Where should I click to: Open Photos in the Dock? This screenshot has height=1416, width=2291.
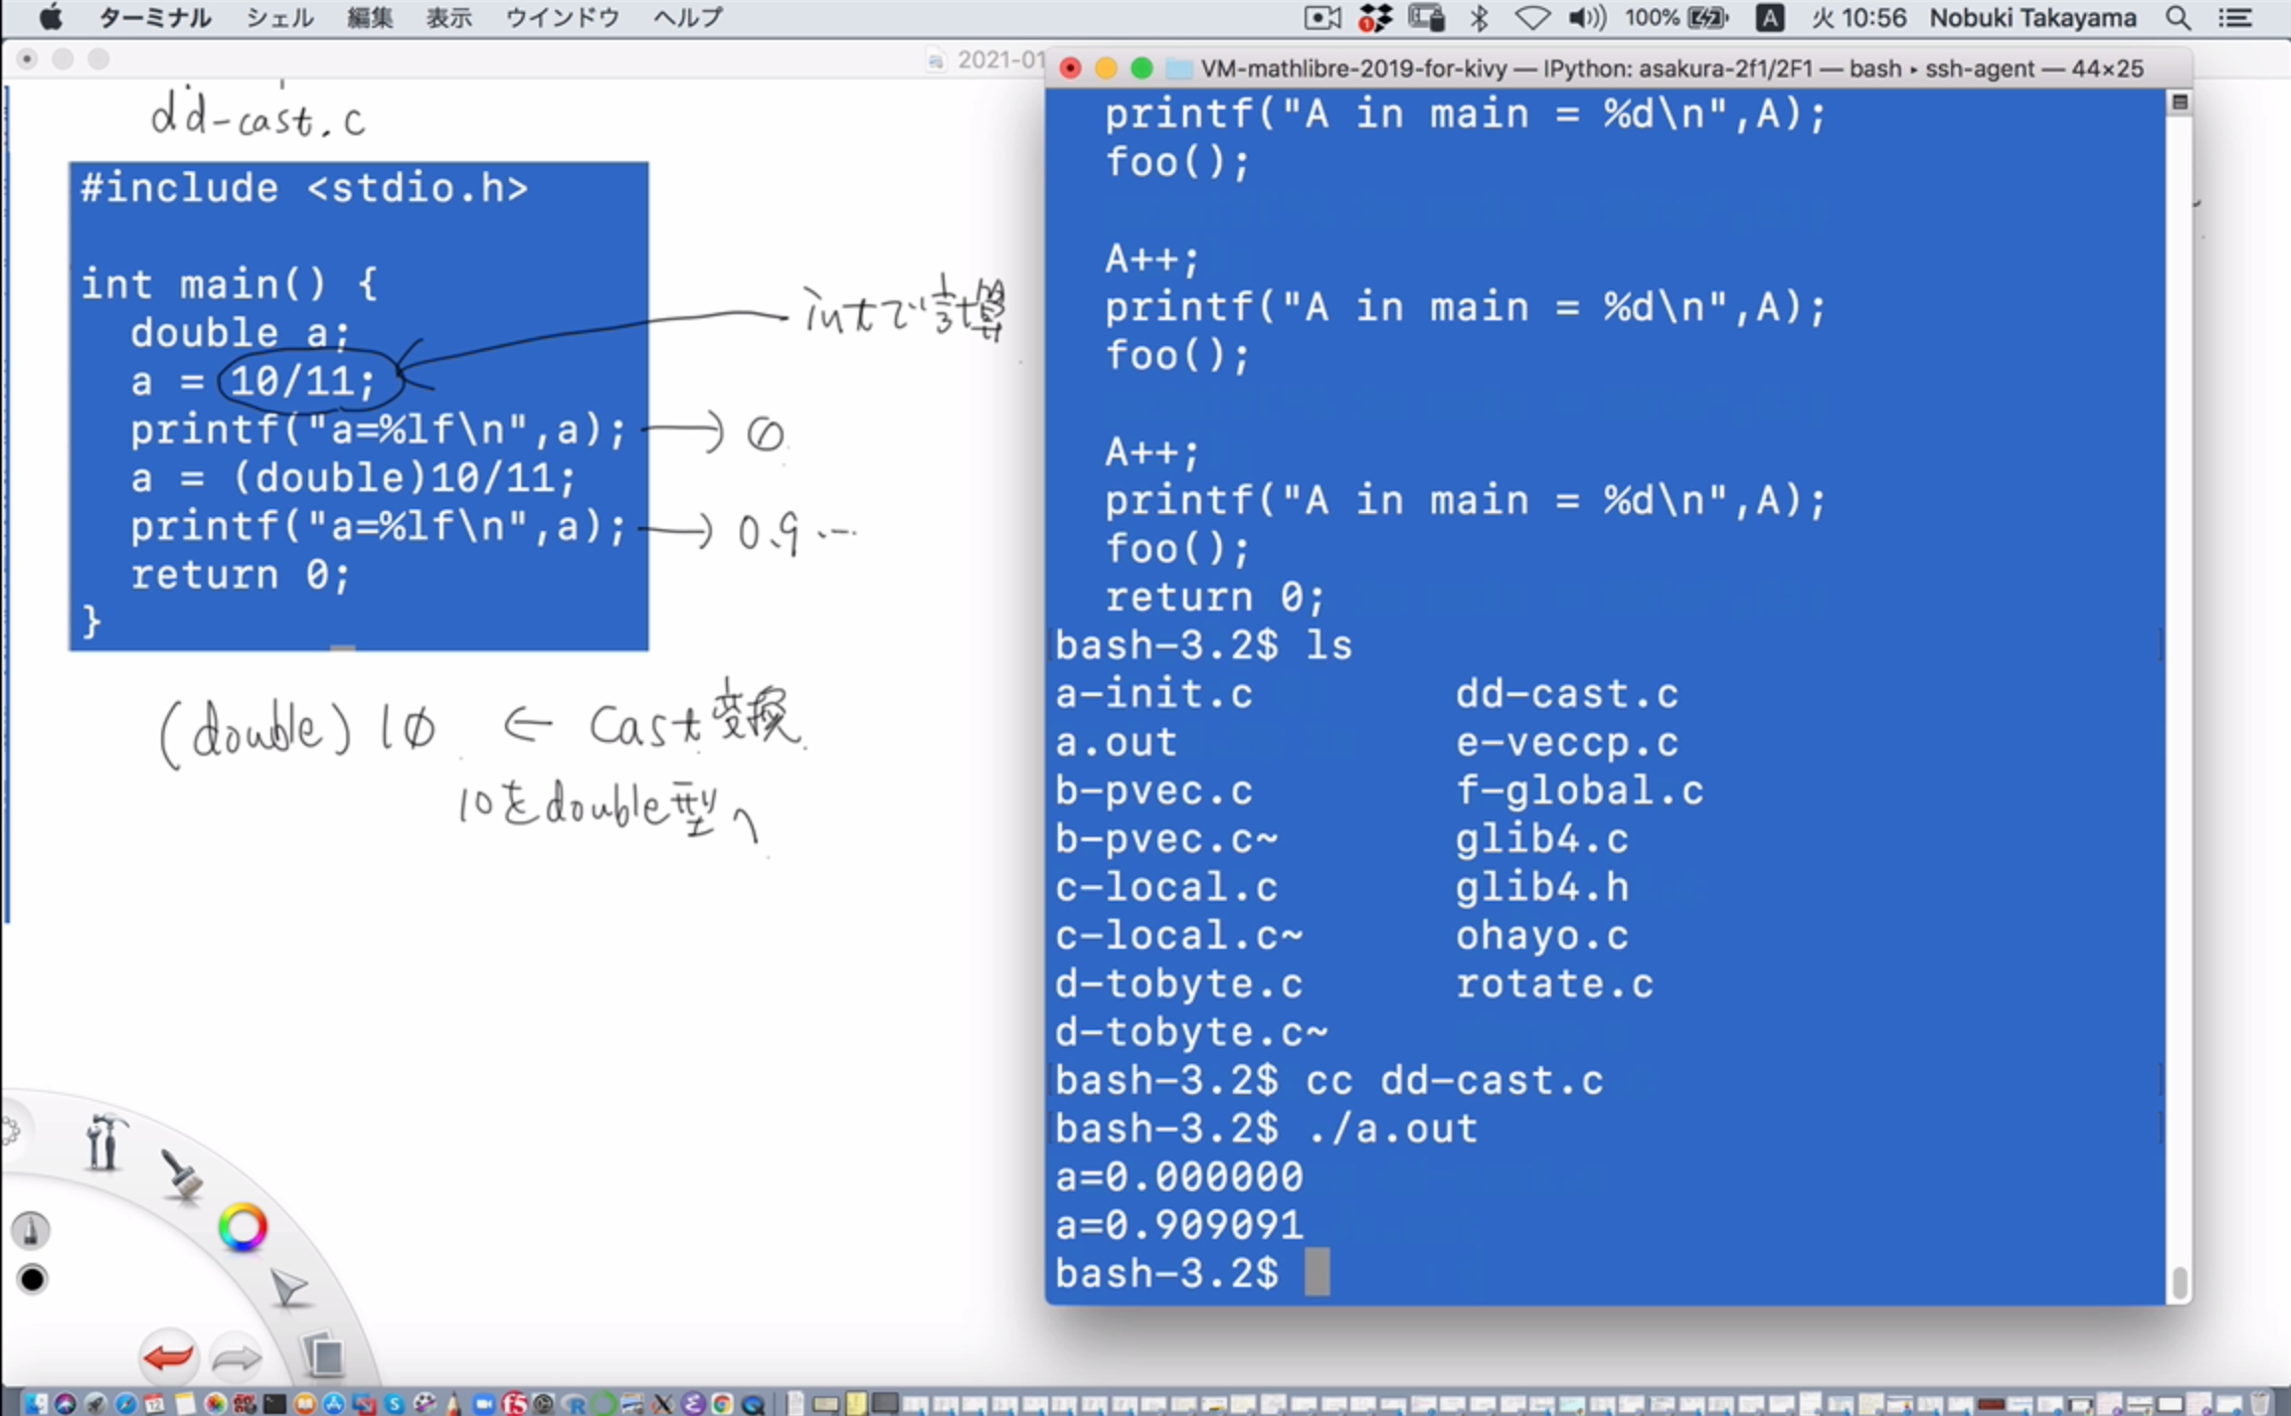pyautogui.click(x=215, y=1403)
